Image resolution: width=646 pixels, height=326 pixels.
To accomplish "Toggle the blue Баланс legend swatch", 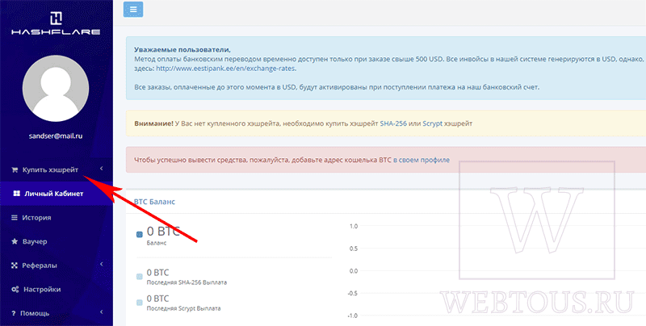I will 139,234.
